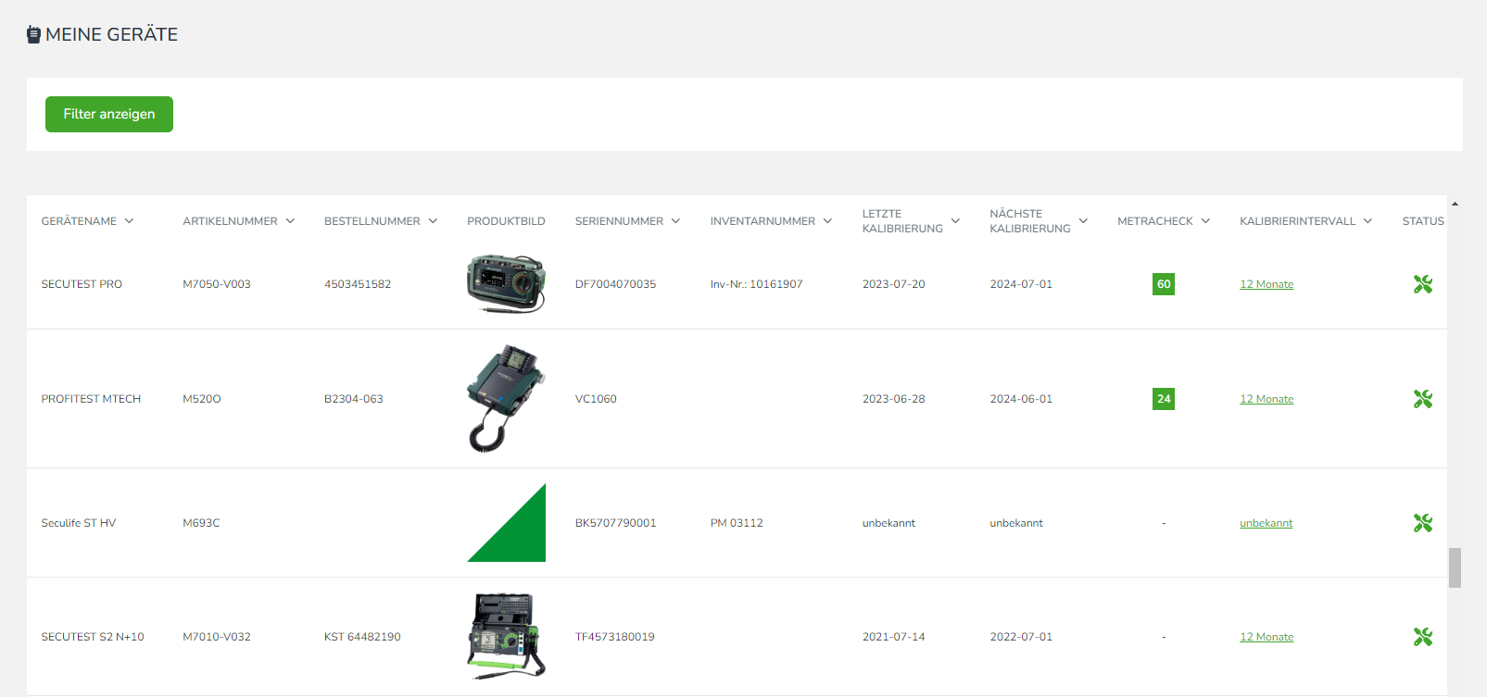Click order number B2304-063
The image size is (1487, 697).
(354, 399)
